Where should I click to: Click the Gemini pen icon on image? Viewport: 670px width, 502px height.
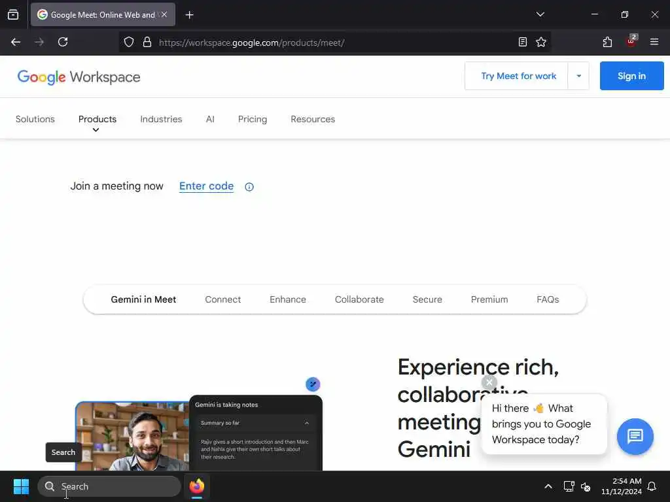click(313, 384)
